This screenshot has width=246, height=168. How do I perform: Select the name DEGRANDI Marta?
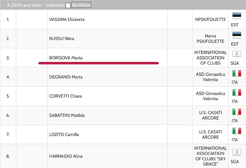[66, 77]
